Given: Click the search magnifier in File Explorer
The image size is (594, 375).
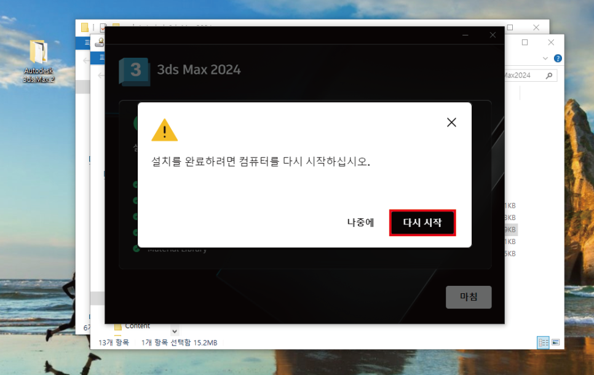Looking at the screenshot, I should pos(549,76).
